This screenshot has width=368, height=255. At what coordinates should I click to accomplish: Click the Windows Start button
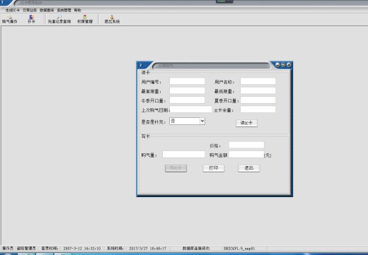7,254
